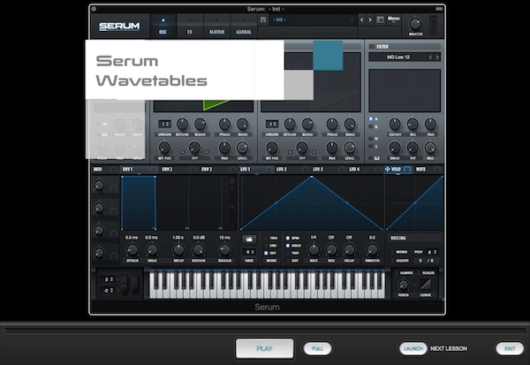530x365 pixels.
Task: Enable LEGATO voicing
Action: pos(392,261)
